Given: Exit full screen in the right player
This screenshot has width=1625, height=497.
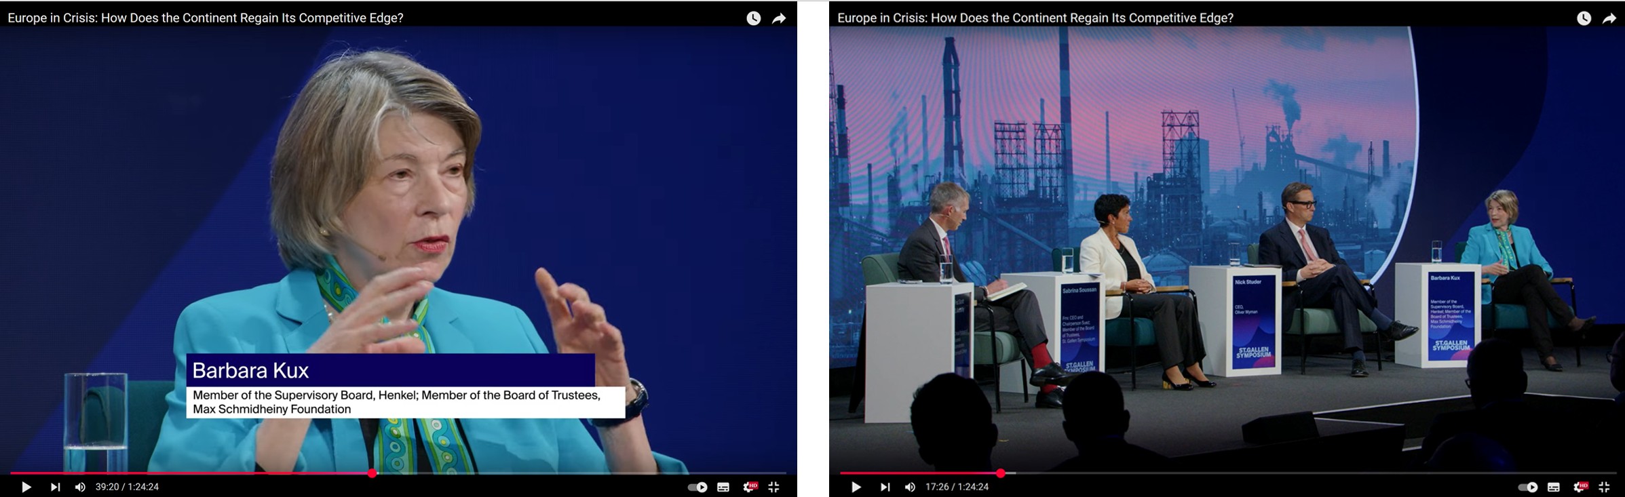Looking at the screenshot, I should tap(1604, 487).
